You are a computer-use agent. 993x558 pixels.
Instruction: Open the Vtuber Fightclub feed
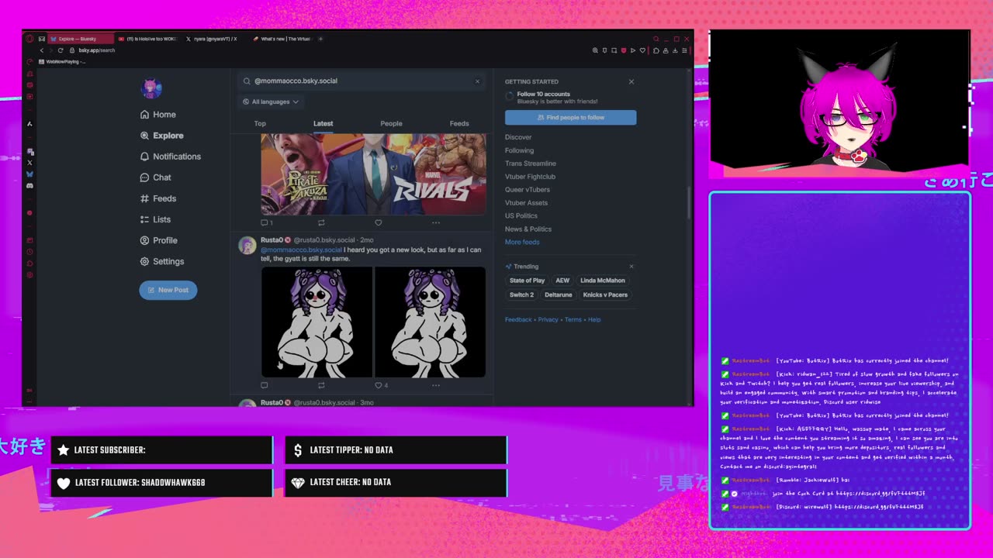coord(530,177)
